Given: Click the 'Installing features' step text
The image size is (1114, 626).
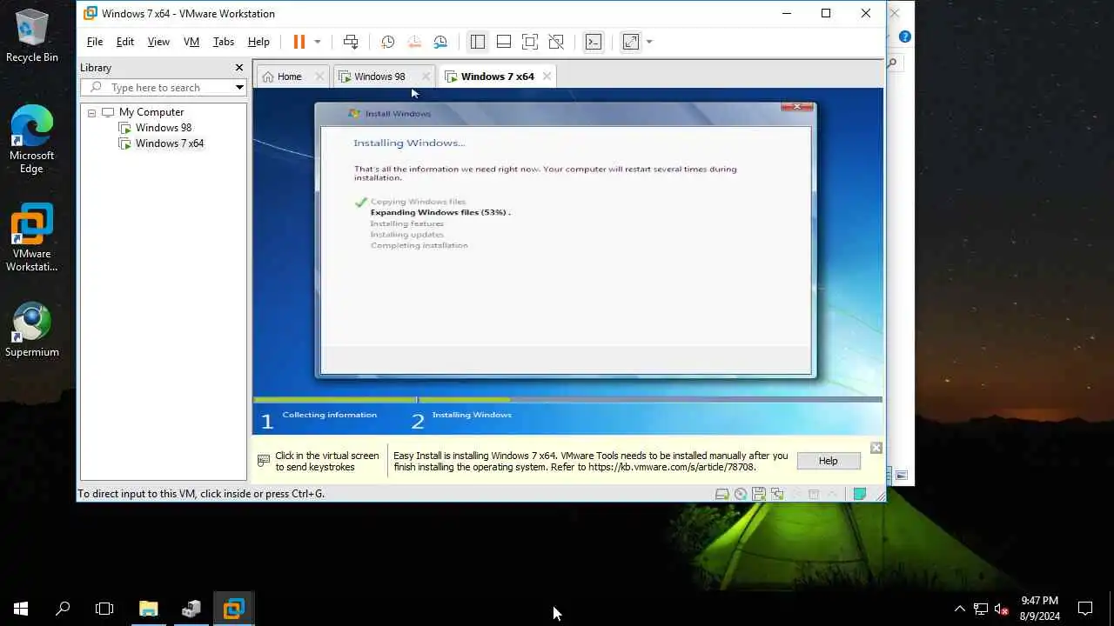Looking at the screenshot, I should point(406,223).
